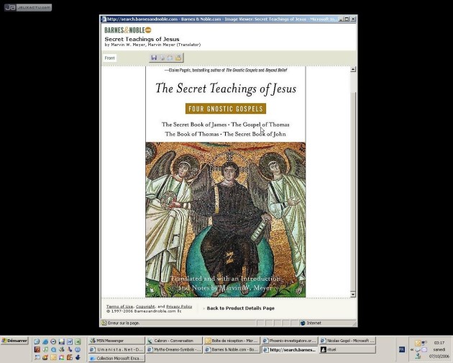This screenshot has width=453, height=363.
Task: Open the Privacy Policy link
Action: pos(179,306)
